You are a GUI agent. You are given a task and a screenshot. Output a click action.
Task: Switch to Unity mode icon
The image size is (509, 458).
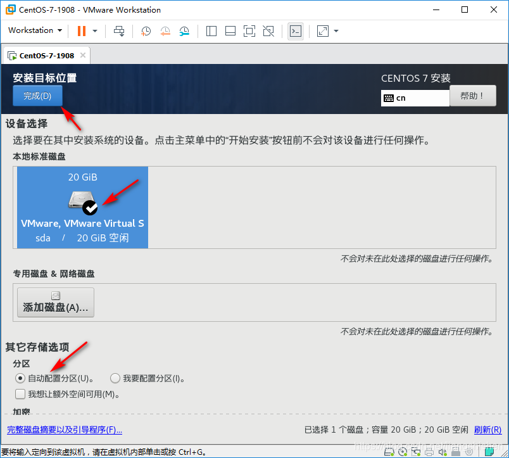pos(268,31)
